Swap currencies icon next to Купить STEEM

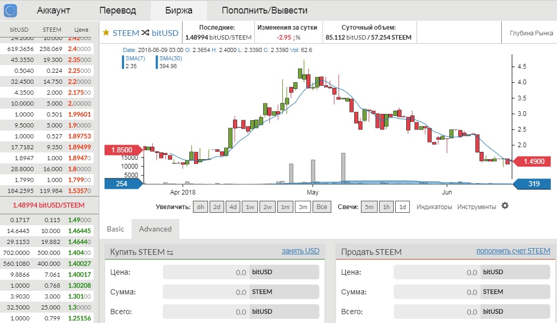pyautogui.click(x=170, y=253)
